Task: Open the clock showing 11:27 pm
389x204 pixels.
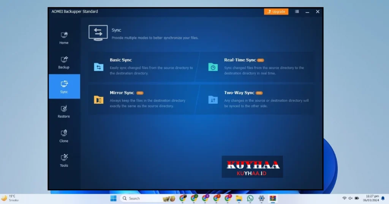Action: tap(371, 198)
